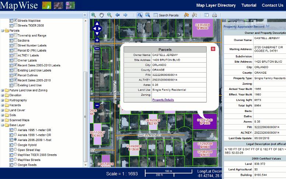Screen dimensions: 286x179
Task: Collapse the layer panel with double-arrow icon
Action: point(85,15)
